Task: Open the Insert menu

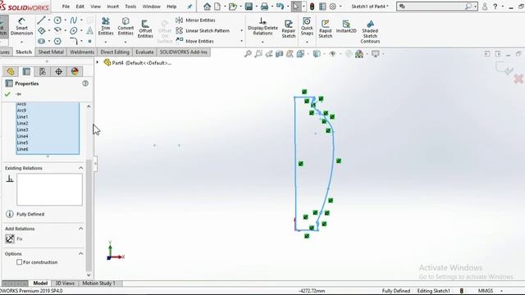Action: point(113,7)
